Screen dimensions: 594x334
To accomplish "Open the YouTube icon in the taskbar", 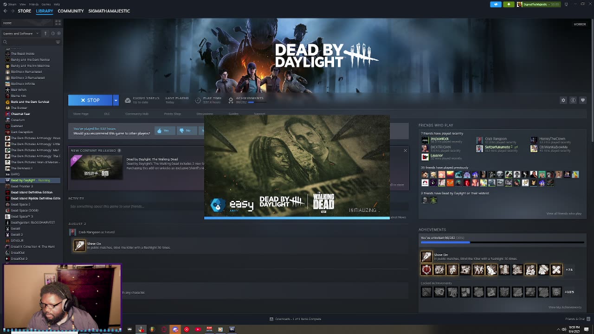I will tap(198, 329).
